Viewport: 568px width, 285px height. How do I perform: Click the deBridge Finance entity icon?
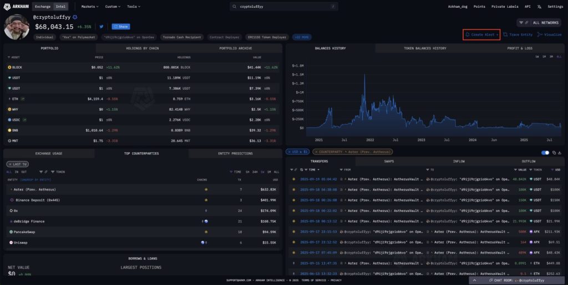click(11, 221)
